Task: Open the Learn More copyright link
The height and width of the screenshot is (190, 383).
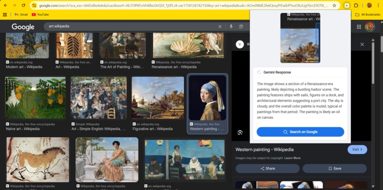Action: [292, 158]
